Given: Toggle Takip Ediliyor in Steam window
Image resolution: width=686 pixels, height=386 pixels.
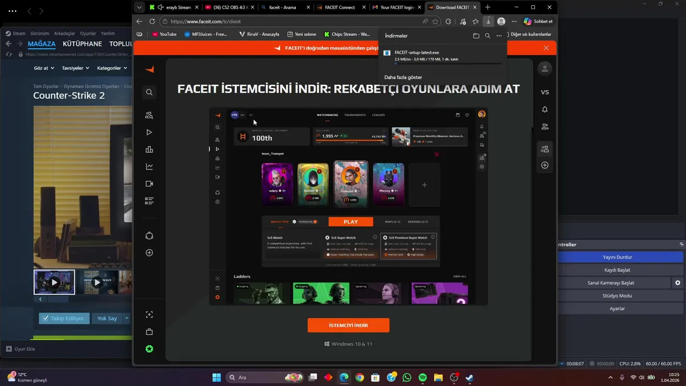Looking at the screenshot, I should pos(64,318).
